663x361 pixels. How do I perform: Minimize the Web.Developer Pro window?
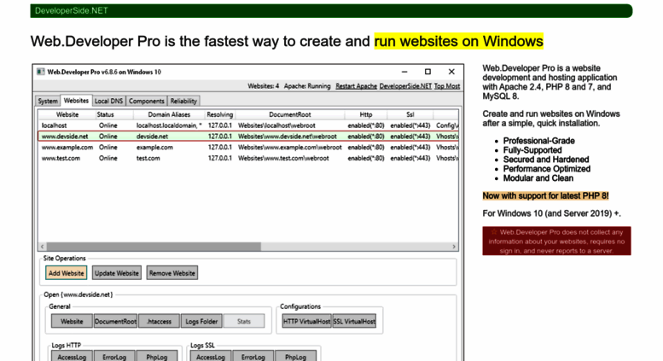click(404, 72)
